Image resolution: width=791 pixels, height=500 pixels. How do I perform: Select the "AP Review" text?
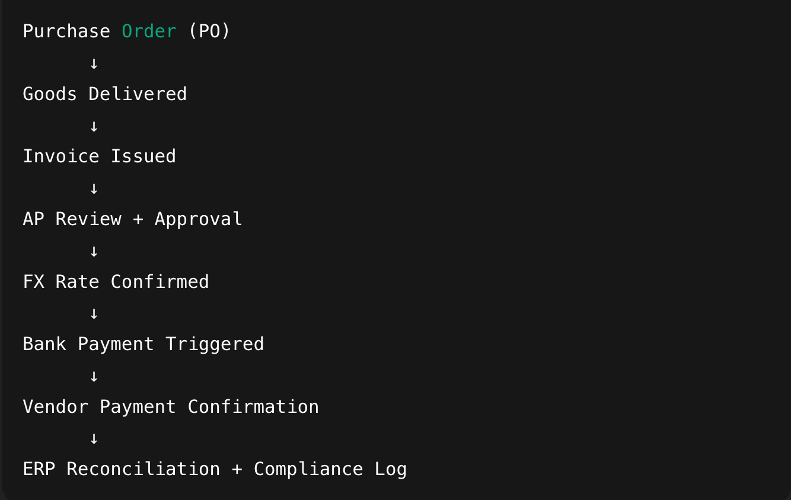(x=72, y=219)
